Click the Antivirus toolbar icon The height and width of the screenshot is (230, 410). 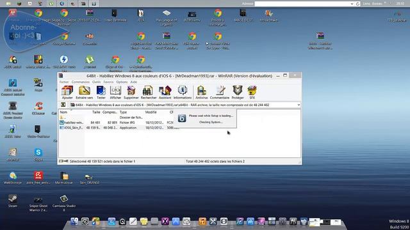201,93
